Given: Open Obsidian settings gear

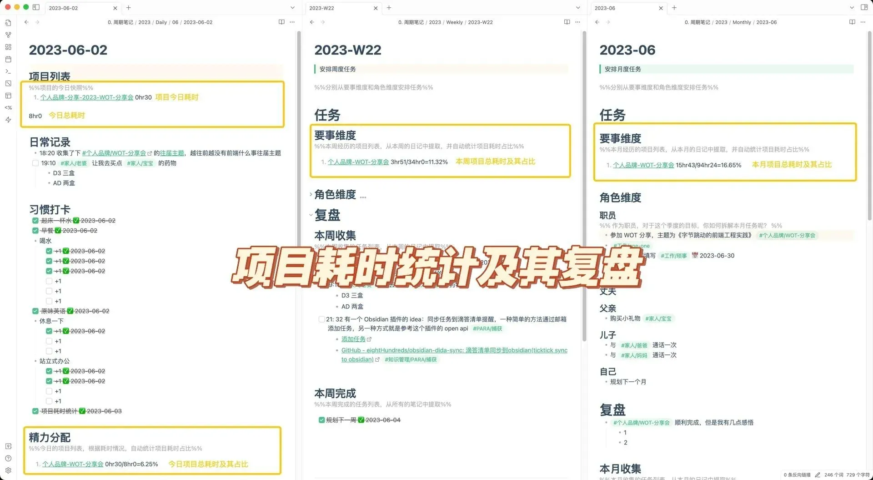Looking at the screenshot, I should [x=8, y=470].
